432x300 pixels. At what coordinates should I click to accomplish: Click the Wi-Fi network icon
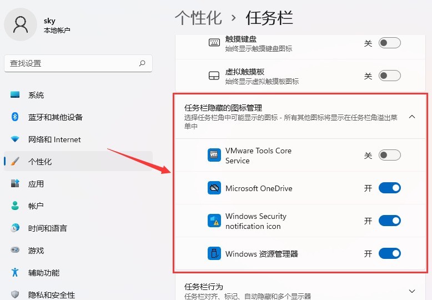[x=15, y=139]
